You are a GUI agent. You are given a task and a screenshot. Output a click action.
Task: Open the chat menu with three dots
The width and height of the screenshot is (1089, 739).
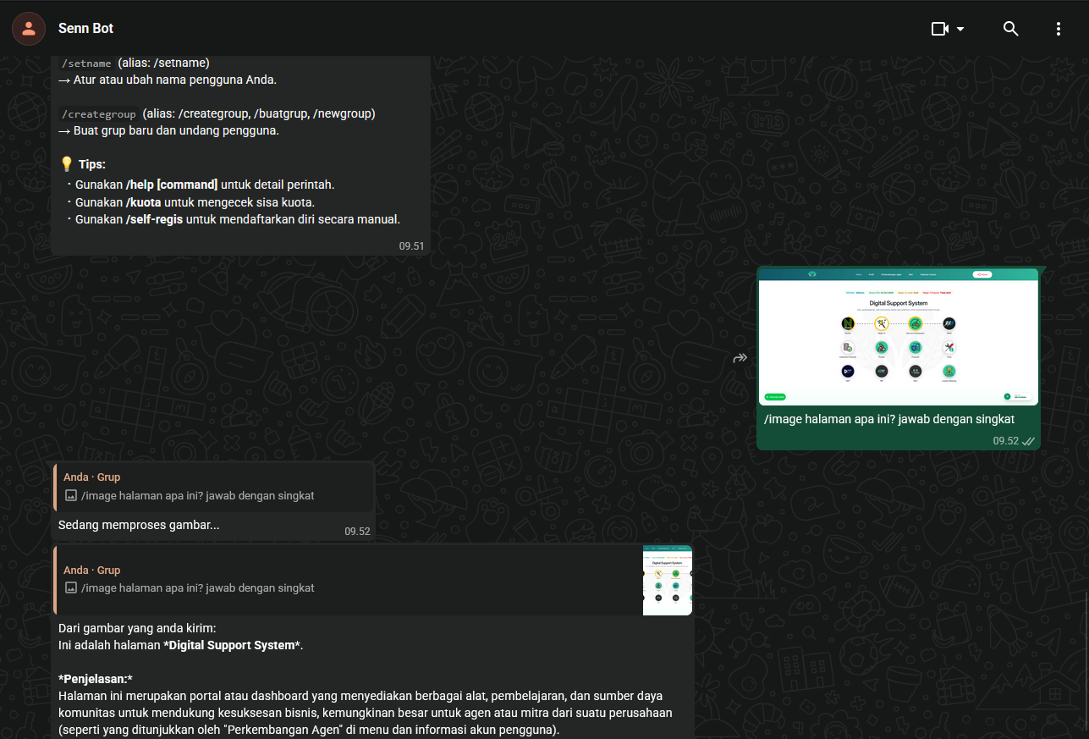pos(1058,29)
